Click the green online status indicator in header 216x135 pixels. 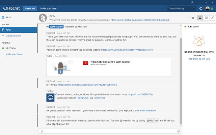tap(212, 8)
